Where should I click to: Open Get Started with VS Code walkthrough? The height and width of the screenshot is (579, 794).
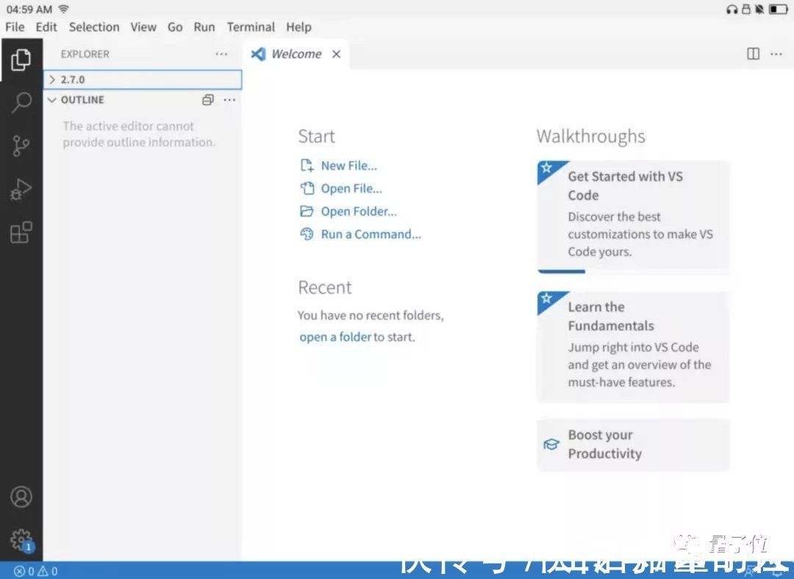pyautogui.click(x=633, y=217)
